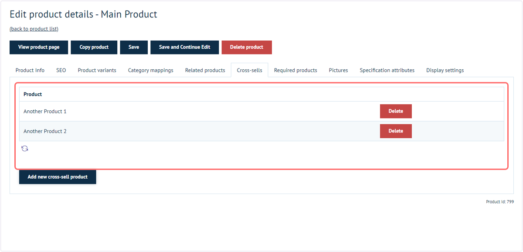This screenshot has width=523, height=252.
Task: Activate the Cross-sells tab
Action: click(x=250, y=70)
